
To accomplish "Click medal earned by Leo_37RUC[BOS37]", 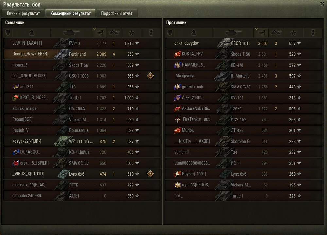I will tap(150, 75).
